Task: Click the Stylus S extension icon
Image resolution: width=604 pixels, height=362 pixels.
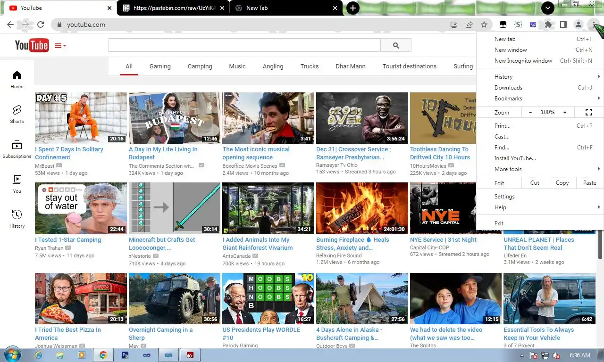Action: 518,25
